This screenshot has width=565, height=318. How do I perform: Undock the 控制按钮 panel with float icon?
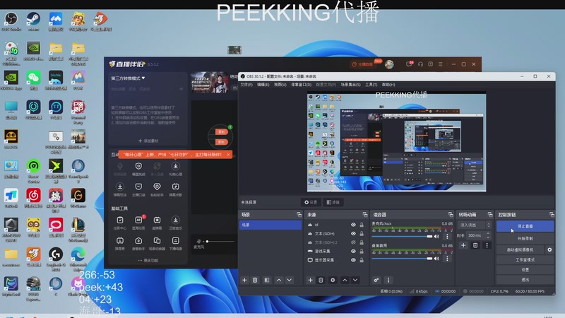click(x=552, y=215)
